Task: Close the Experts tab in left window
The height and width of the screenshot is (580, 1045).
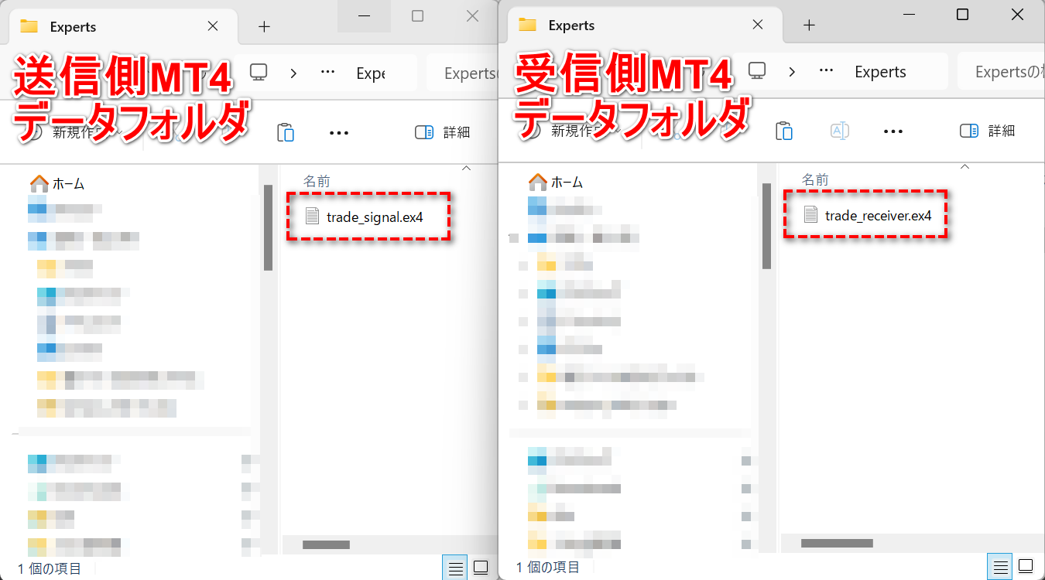Action: point(214,26)
